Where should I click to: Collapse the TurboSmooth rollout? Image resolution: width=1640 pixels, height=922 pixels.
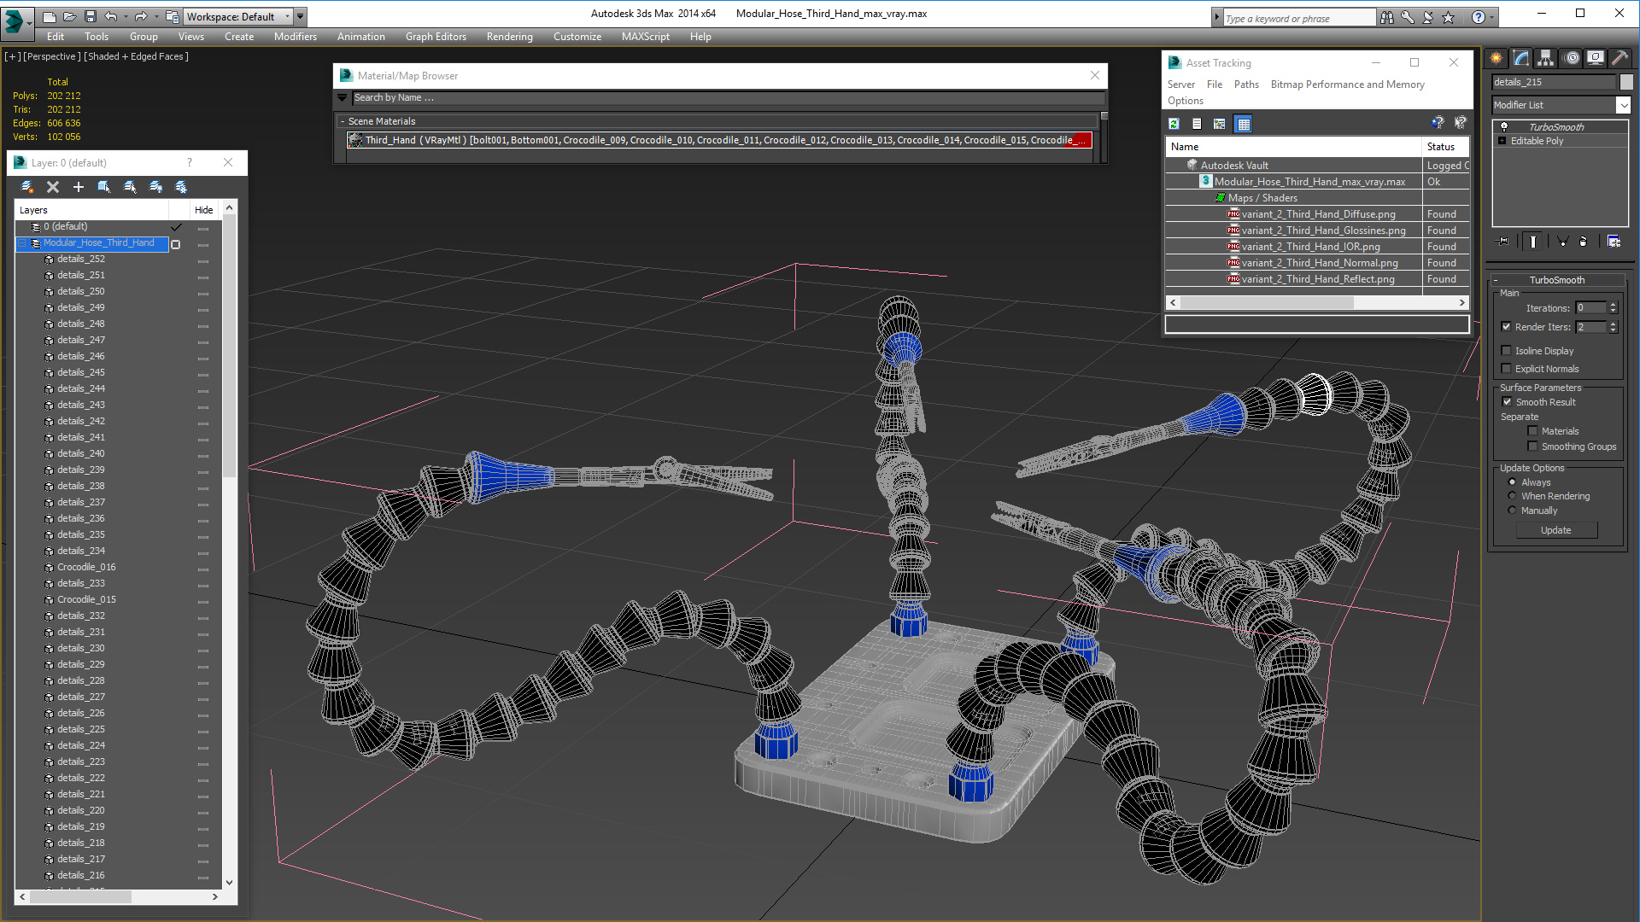[x=1496, y=280]
